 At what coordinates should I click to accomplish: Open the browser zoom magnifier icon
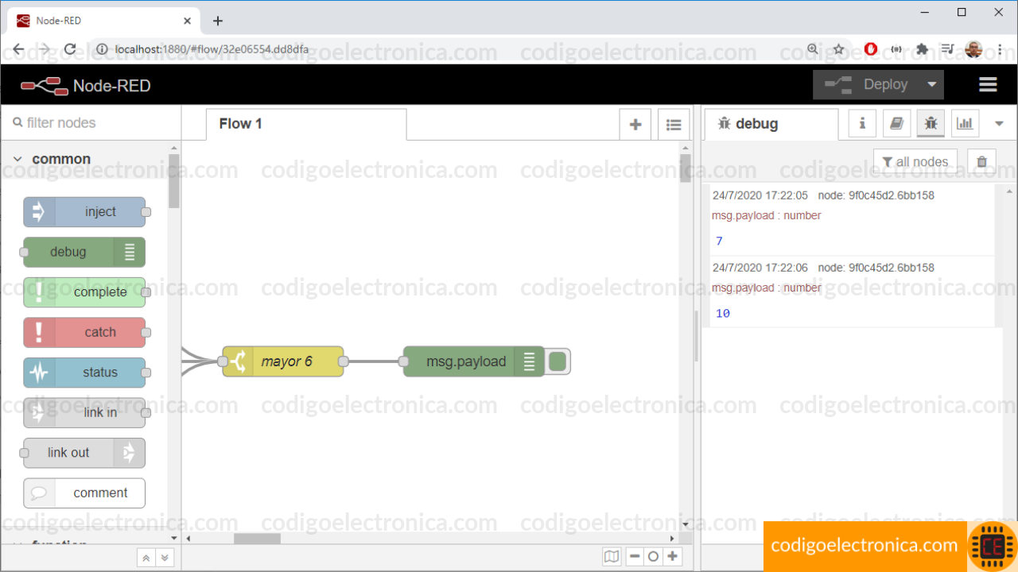point(813,49)
